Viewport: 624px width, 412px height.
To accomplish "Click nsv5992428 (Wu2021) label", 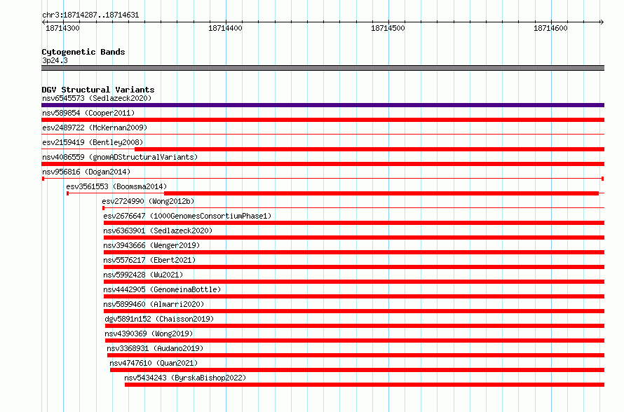I will [143, 275].
